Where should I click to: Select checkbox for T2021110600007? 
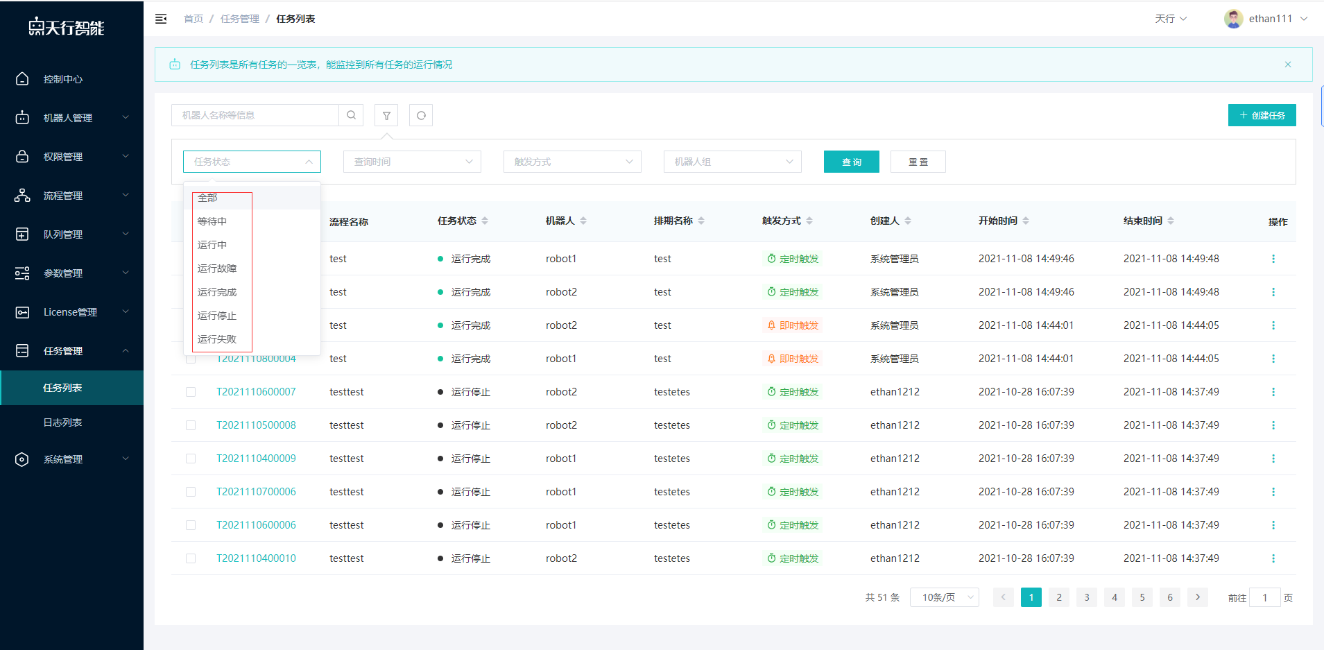[x=191, y=392]
